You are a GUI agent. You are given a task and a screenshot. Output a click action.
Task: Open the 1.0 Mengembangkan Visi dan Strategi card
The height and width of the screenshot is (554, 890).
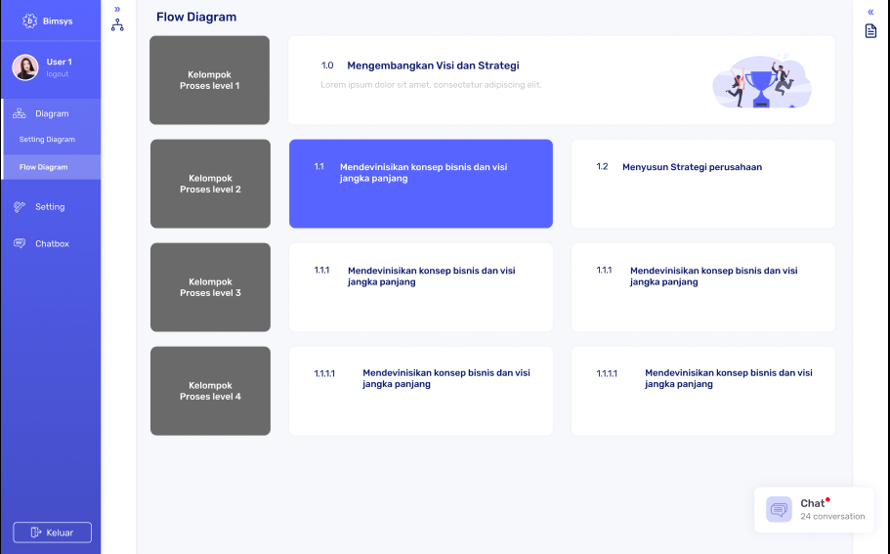click(x=562, y=80)
